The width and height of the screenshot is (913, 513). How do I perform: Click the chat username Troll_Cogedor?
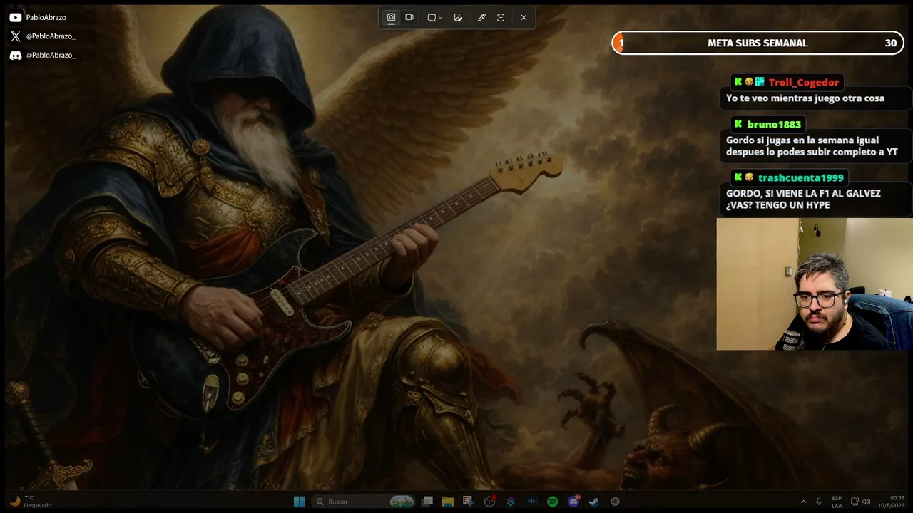click(x=804, y=82)
